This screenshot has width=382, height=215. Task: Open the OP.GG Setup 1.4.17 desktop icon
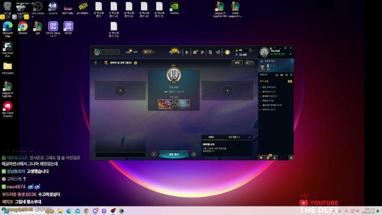point(53,29)
